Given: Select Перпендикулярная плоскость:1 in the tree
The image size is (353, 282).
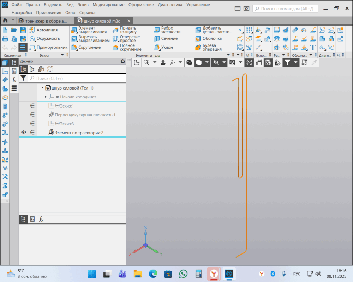Looking at the screenshot, I should pyautogui.click(x=85, y=115).
